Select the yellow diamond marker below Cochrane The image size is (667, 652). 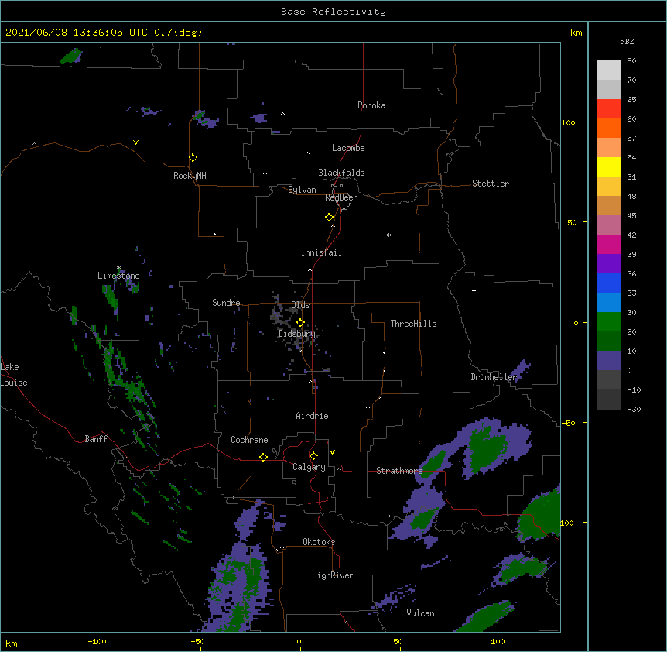[x=263, y=457]
